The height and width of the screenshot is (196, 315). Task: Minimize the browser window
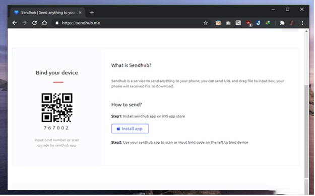click(273, 10)
